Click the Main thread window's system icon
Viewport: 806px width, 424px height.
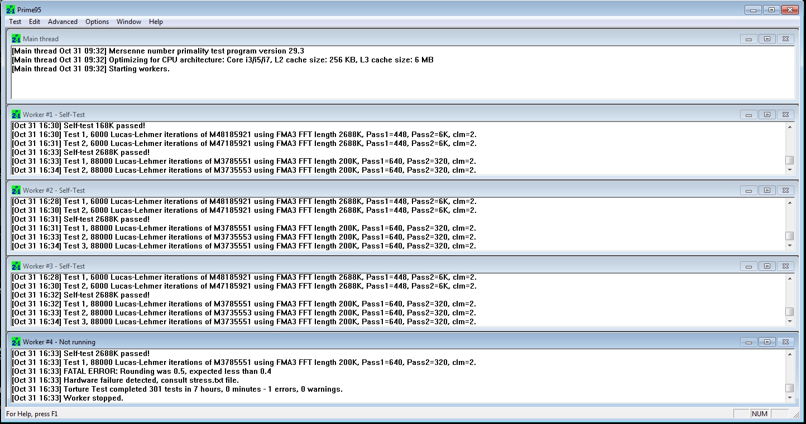(16, 39)
